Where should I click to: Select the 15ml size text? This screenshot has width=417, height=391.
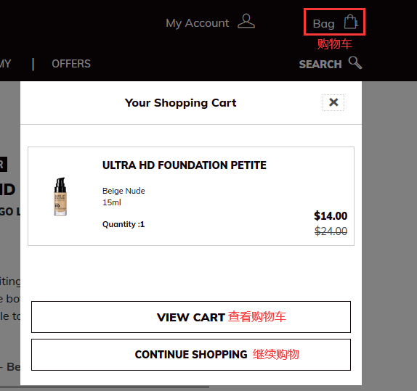112,202
